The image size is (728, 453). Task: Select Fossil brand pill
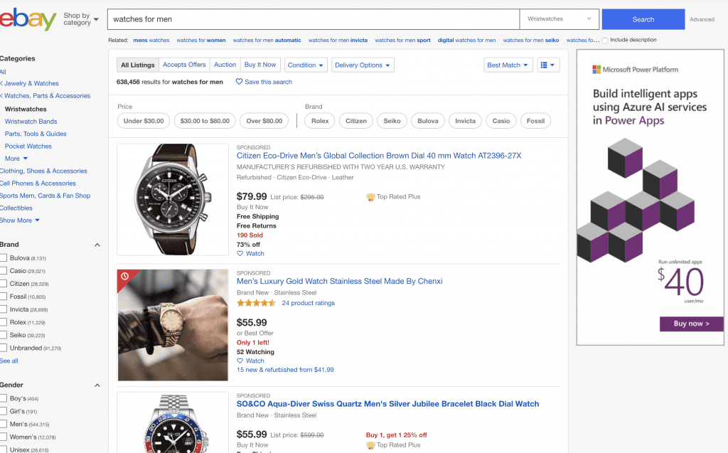(535, 121)
